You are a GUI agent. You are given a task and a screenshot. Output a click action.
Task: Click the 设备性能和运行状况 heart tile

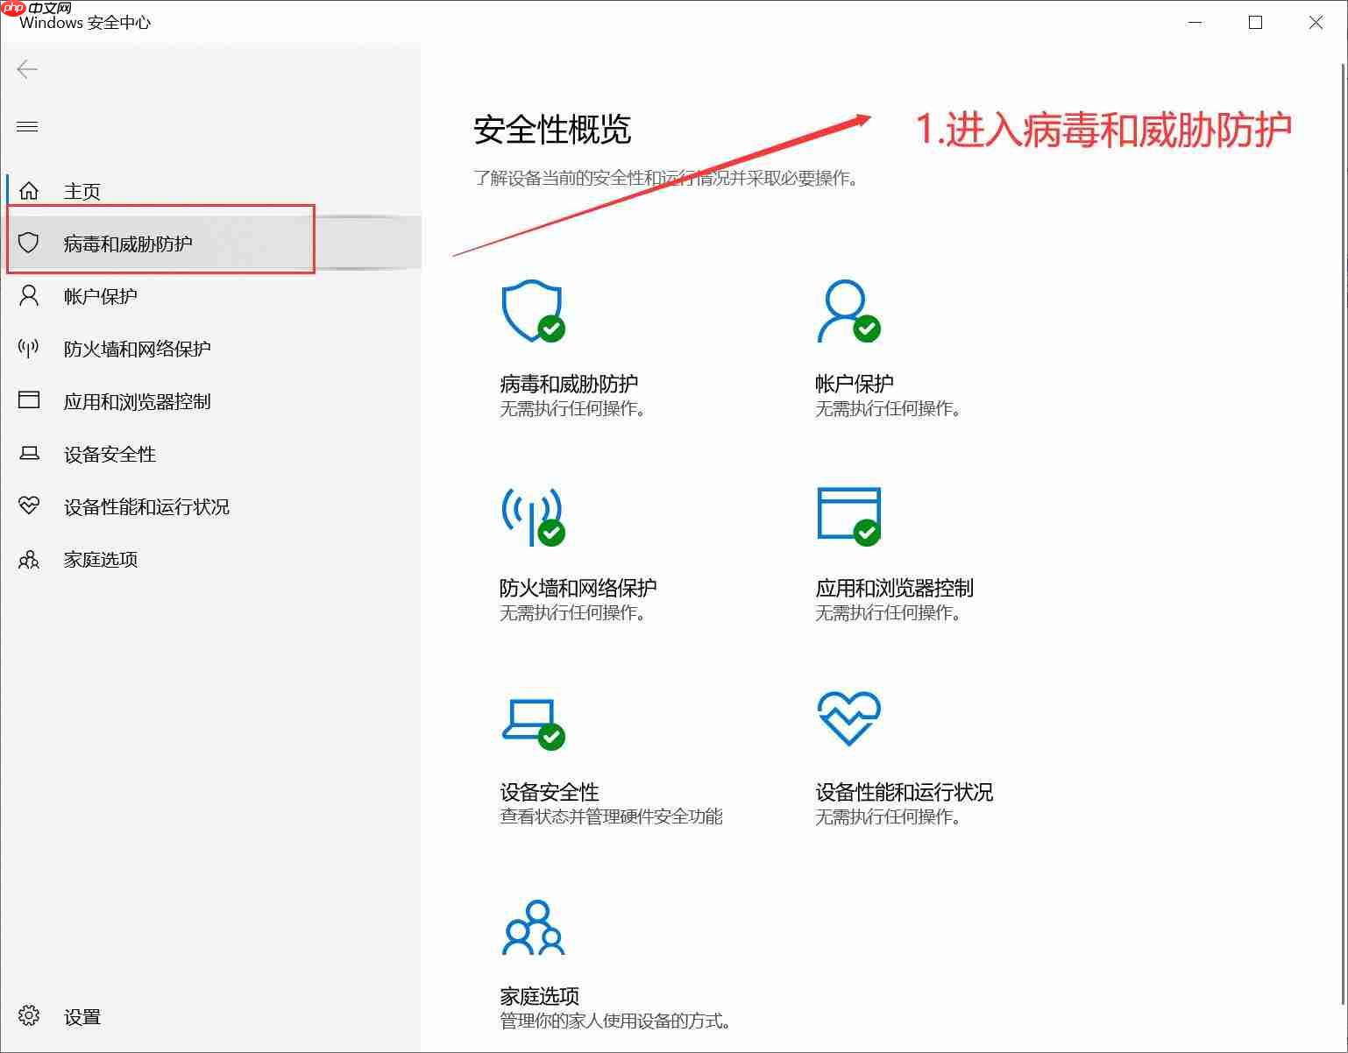coord(848,720)
